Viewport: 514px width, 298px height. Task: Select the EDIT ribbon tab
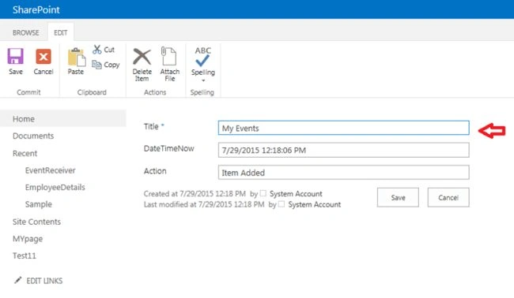[x=61, y=32]
